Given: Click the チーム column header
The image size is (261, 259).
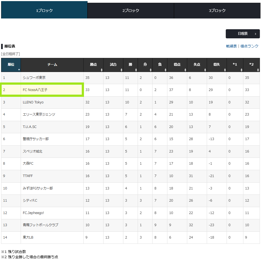Looking at the screenshot, I should coord(52,65).
